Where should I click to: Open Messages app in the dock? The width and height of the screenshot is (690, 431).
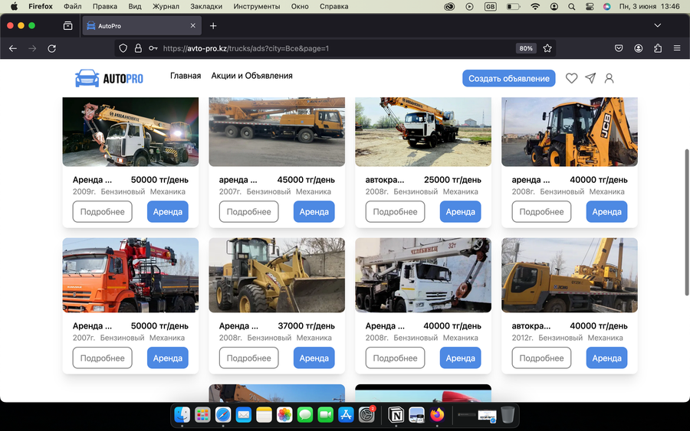pyautogui.click(x=305, y=414)
